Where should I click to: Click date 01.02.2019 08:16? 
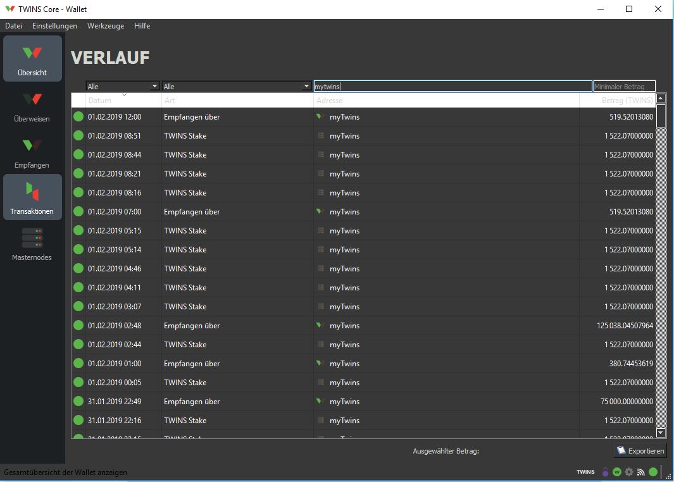(115, 192)
